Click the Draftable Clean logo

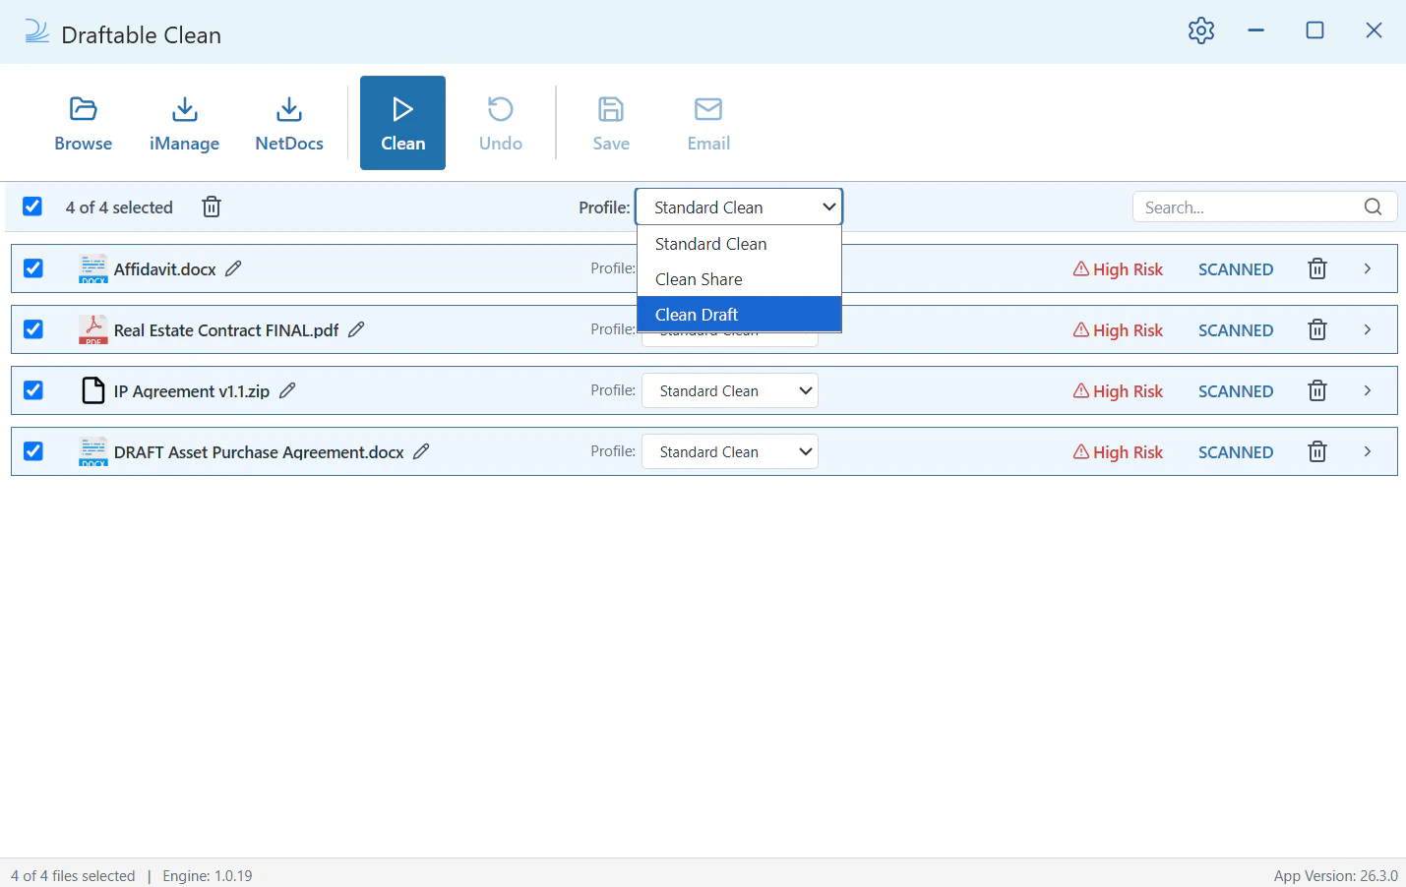[x=36, y=31]
